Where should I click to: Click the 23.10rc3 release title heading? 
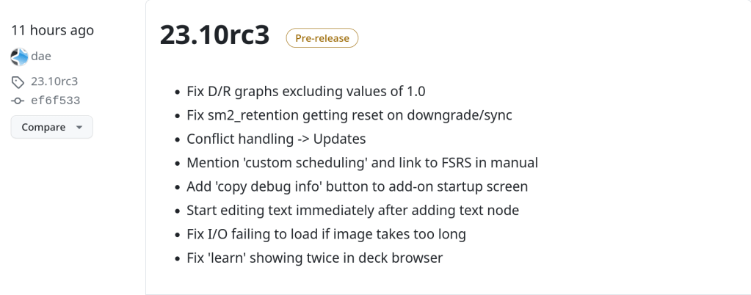214,36
